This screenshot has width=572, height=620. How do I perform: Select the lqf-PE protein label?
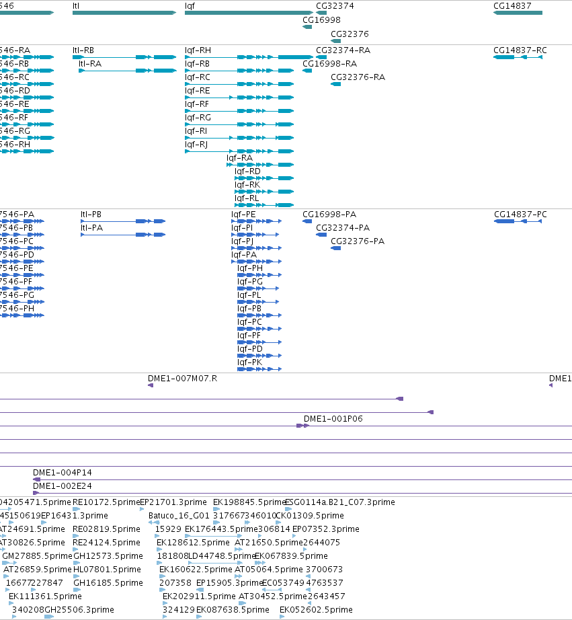pyautogui.click(x=243, y=215)
